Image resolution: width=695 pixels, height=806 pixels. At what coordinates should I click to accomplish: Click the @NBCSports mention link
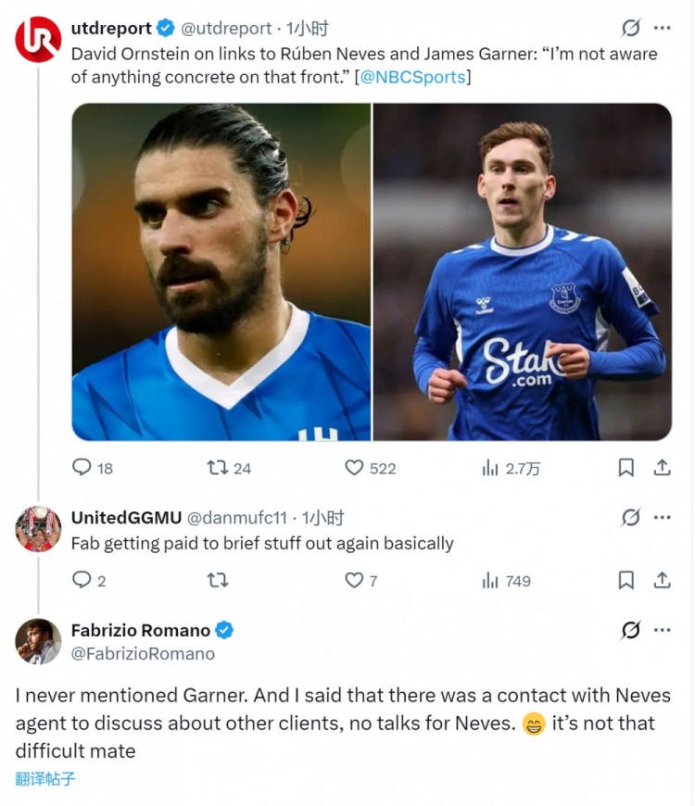coord(412,78)
